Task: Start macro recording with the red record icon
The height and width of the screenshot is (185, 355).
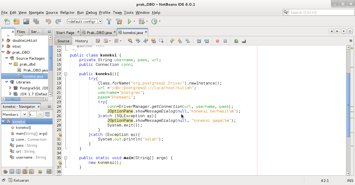Action: 217,41
